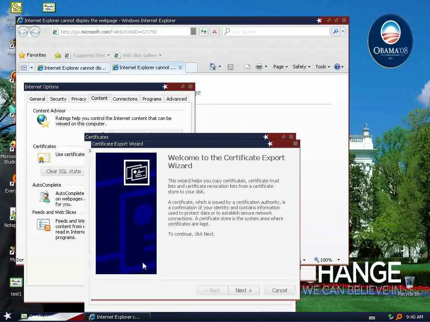This screenshot has width=430, height=322.
Task: Open the zoom level 100% control
Action: pyautogui.click(x=323, y=260)
